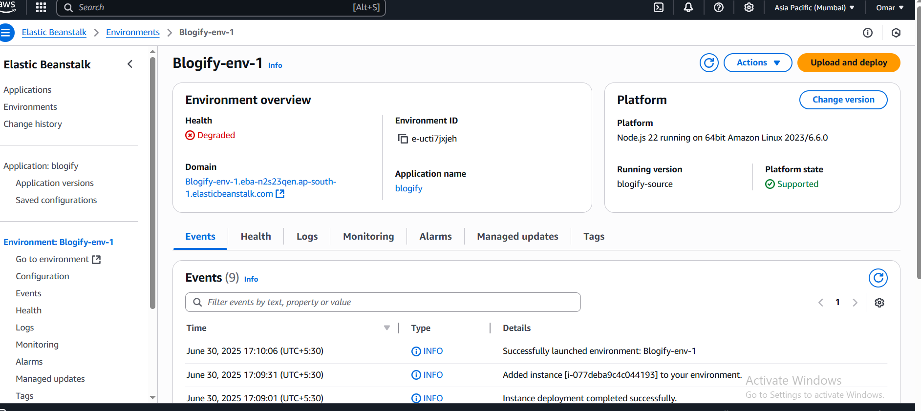
Task: Go to the next events page
Action: pos(855,303)
